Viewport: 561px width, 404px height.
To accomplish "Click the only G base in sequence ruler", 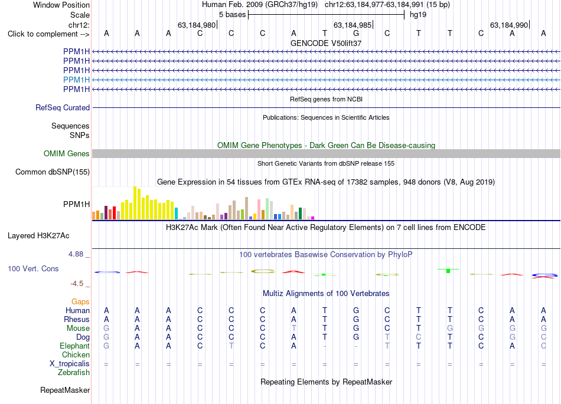I will click(356, 34).
